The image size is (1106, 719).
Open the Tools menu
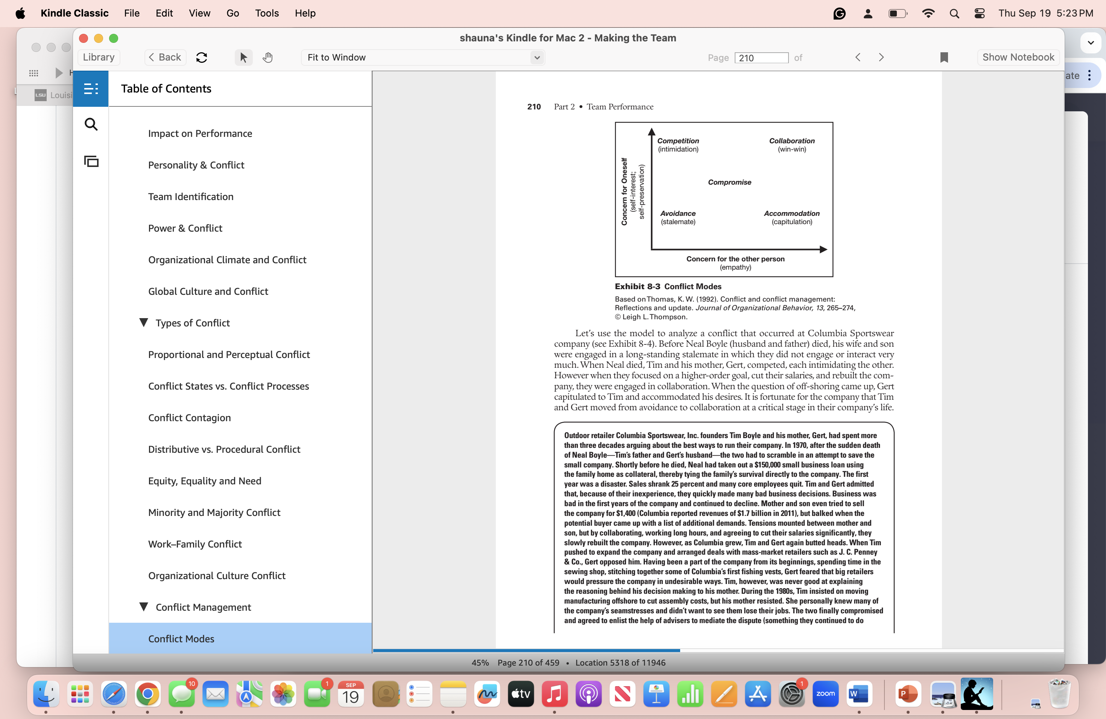pyautogui.click(x=266, y=13)
